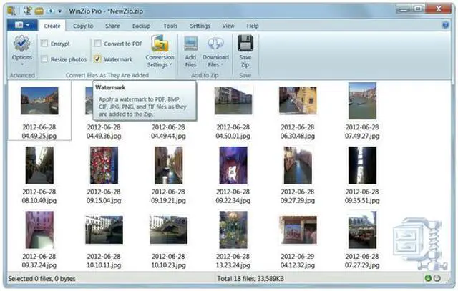458x291 pixels.
Task: Select thumbnail of 07.49.27.jpg
Action: [362, 101]
